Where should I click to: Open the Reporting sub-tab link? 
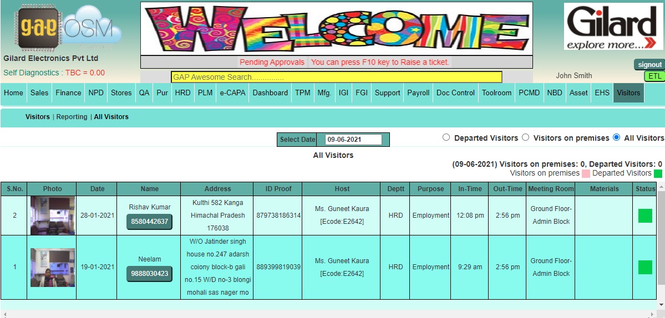[x=72, y=117]
